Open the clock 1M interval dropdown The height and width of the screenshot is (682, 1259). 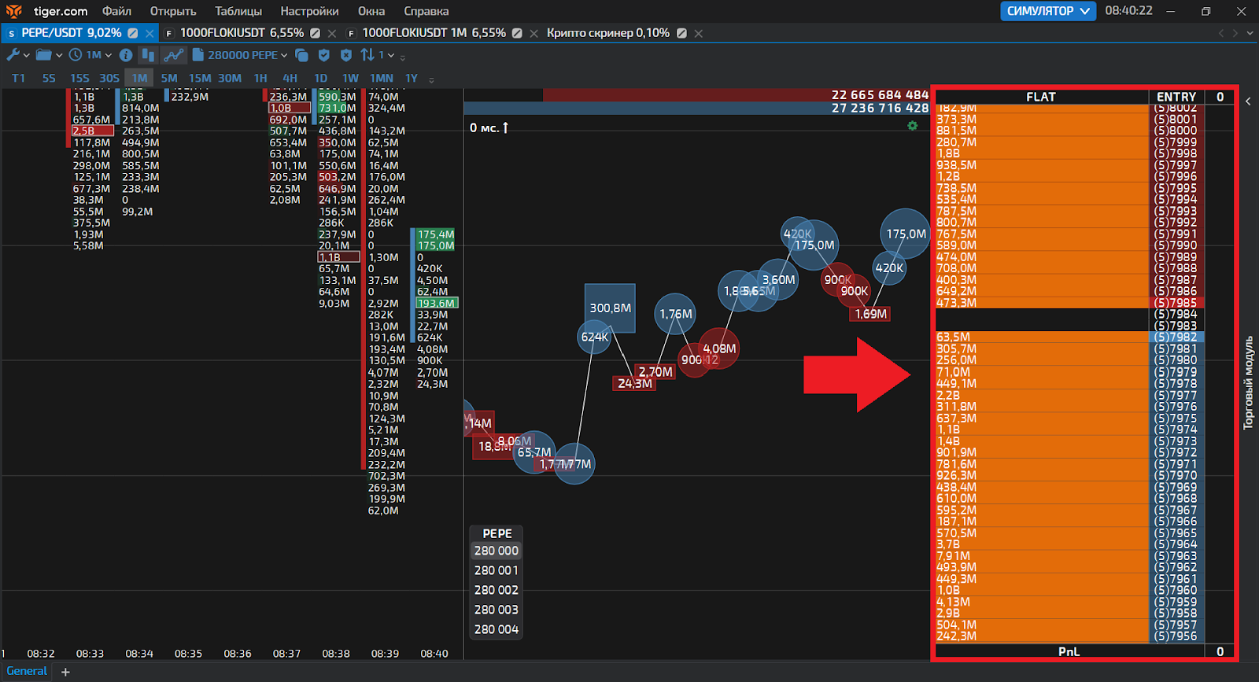click(89, 55)
